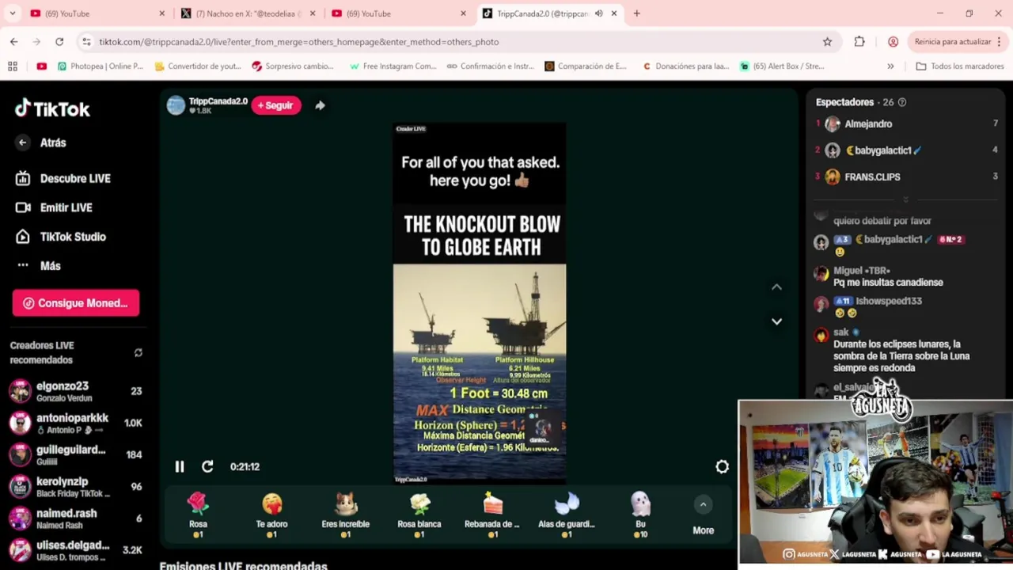The height and width of the screenshot is (570, 1013).
Task: Send the Alas de guardián gift
Action: tap(566, 515)
